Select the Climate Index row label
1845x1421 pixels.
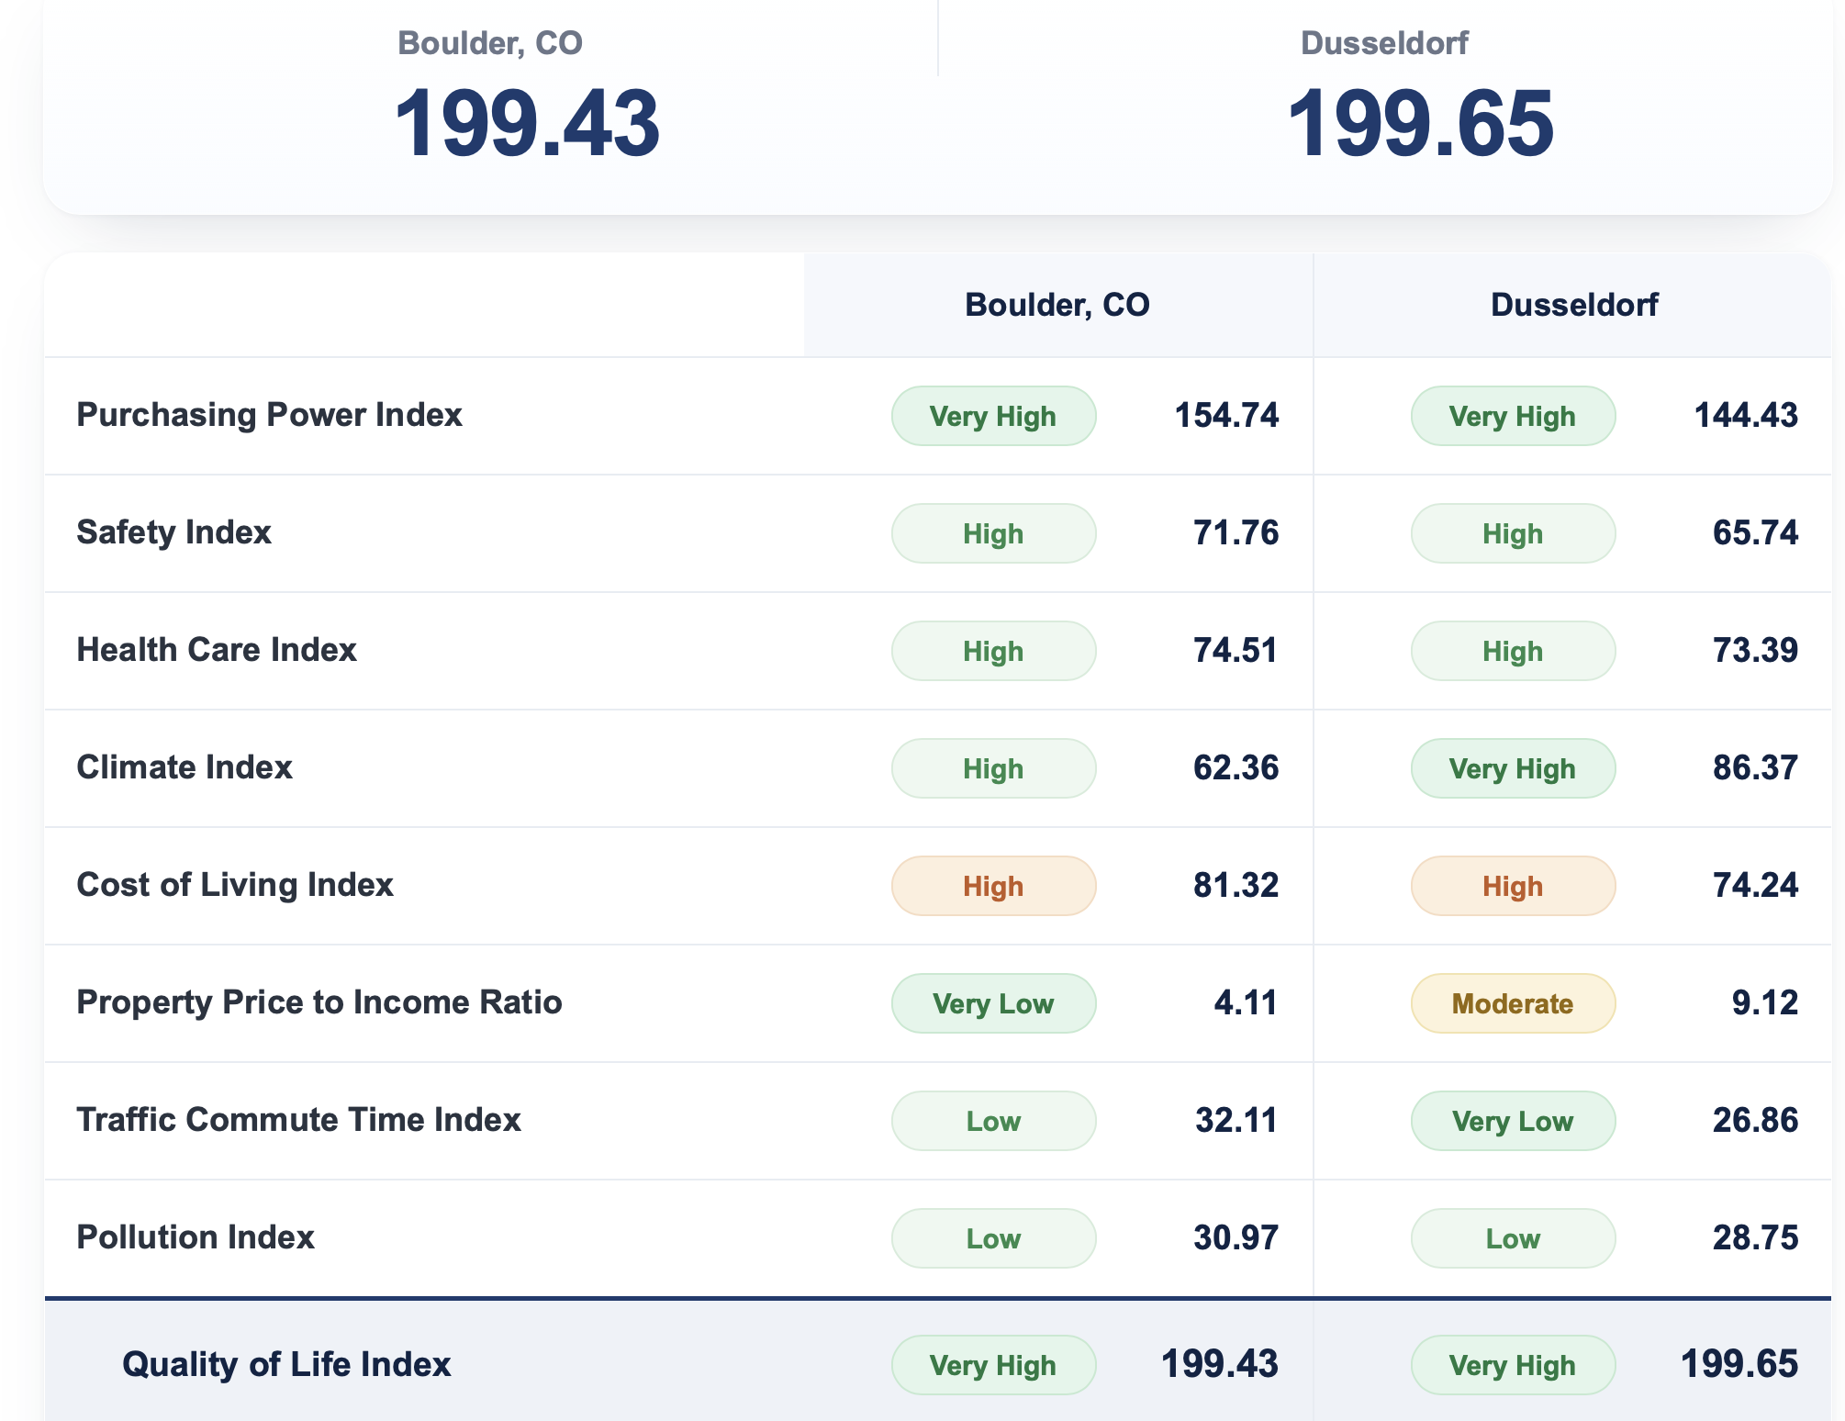(x=184, y=767)
